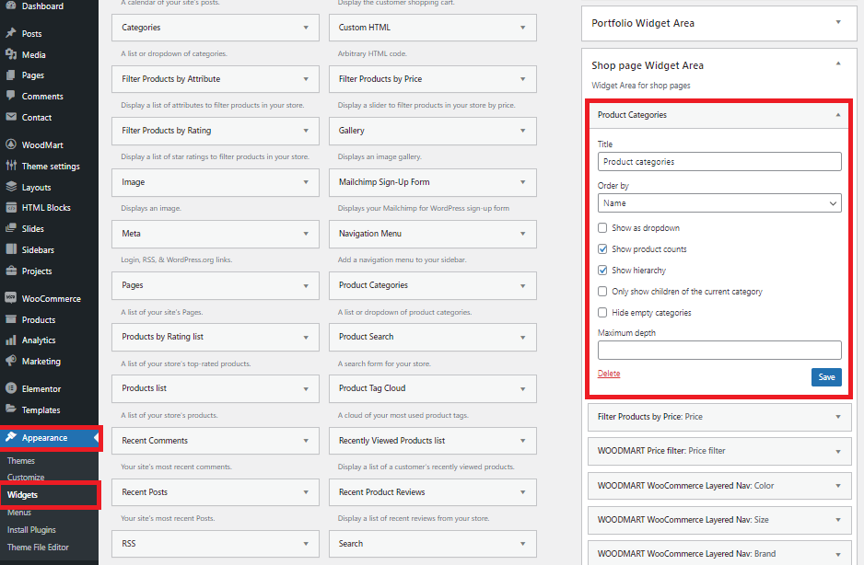Click the Layouts stack icon
This screenshot has width=864, height=565.
(x=11, y=187)
